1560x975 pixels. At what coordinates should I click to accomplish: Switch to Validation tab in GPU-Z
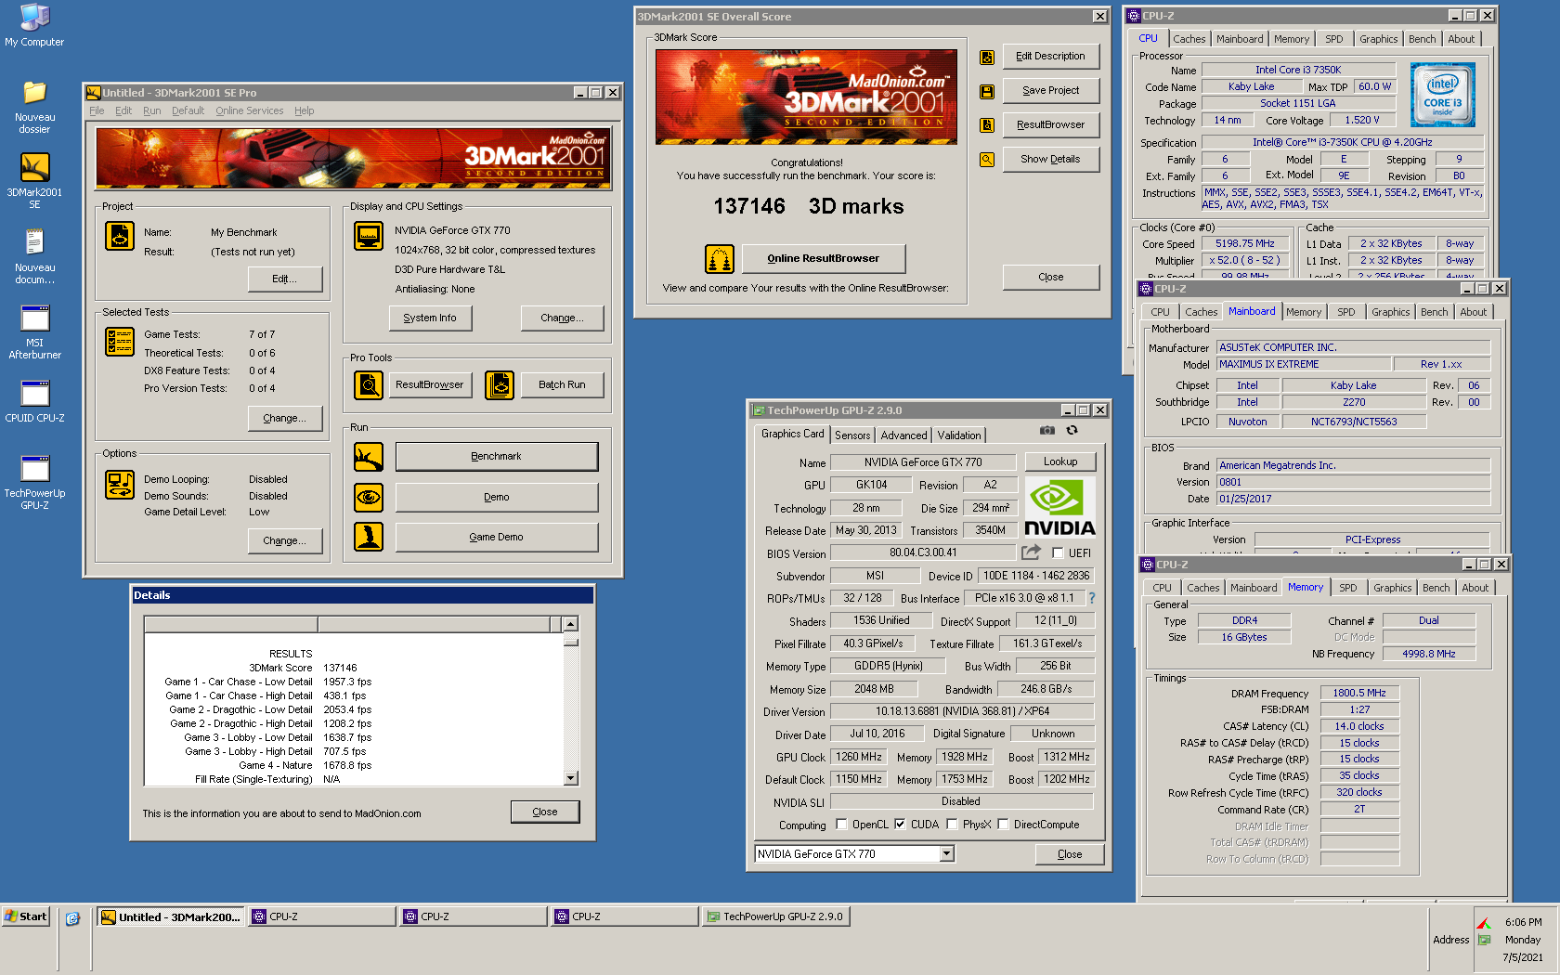[x=959, y=435]
